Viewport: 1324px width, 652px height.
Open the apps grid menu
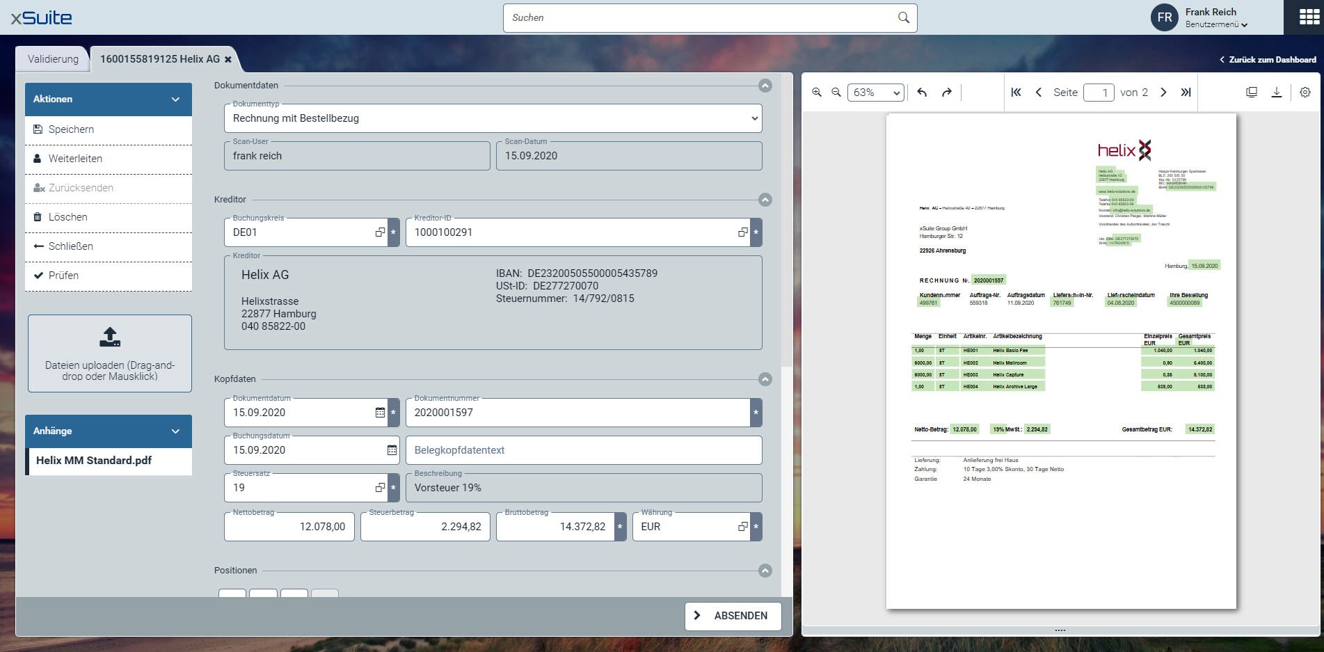tap(1309, 17)
